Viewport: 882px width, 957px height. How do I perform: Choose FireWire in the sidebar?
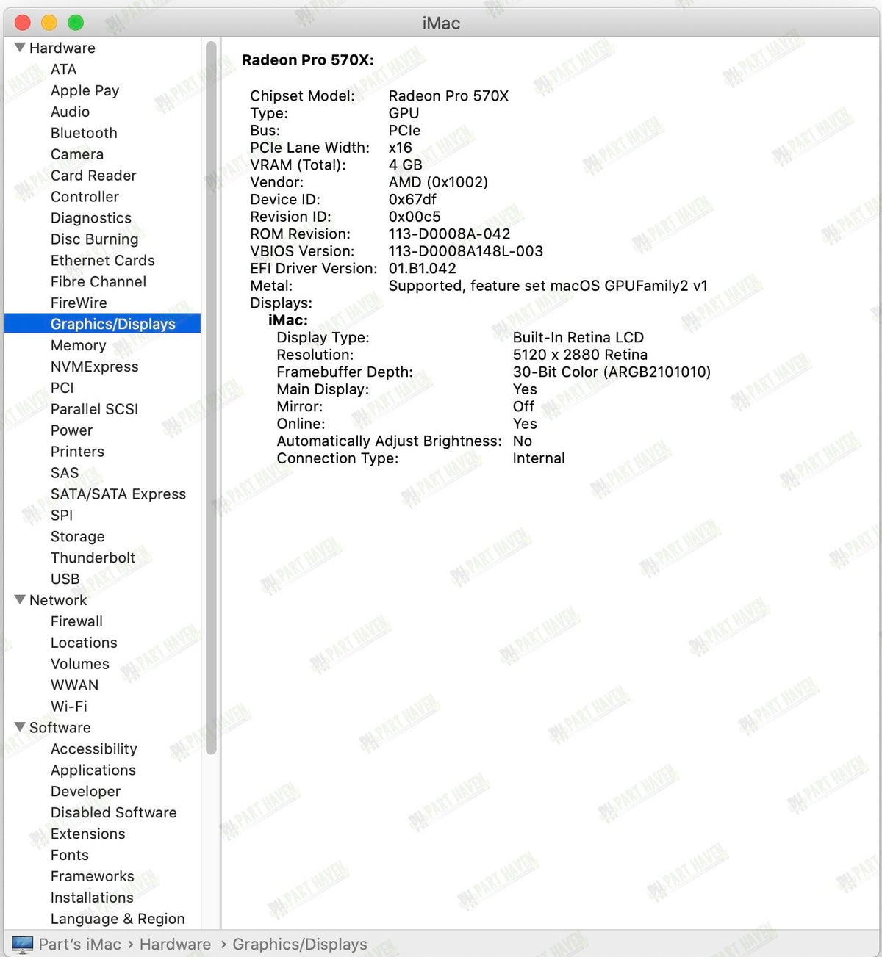[79, 303]
